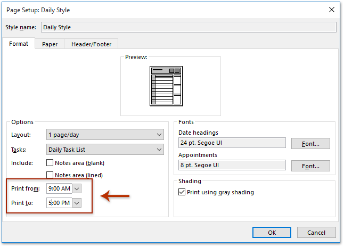Click the Style name text field
The image size is (344, 247).
click(189, 27)
